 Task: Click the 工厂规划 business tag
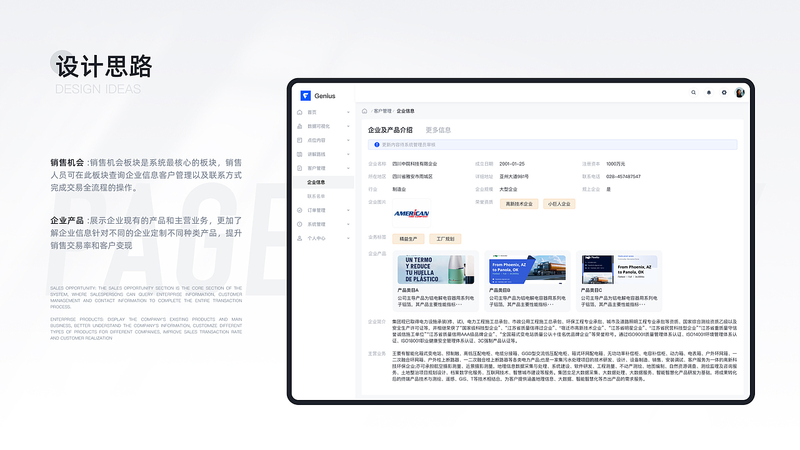pos(445,239)
